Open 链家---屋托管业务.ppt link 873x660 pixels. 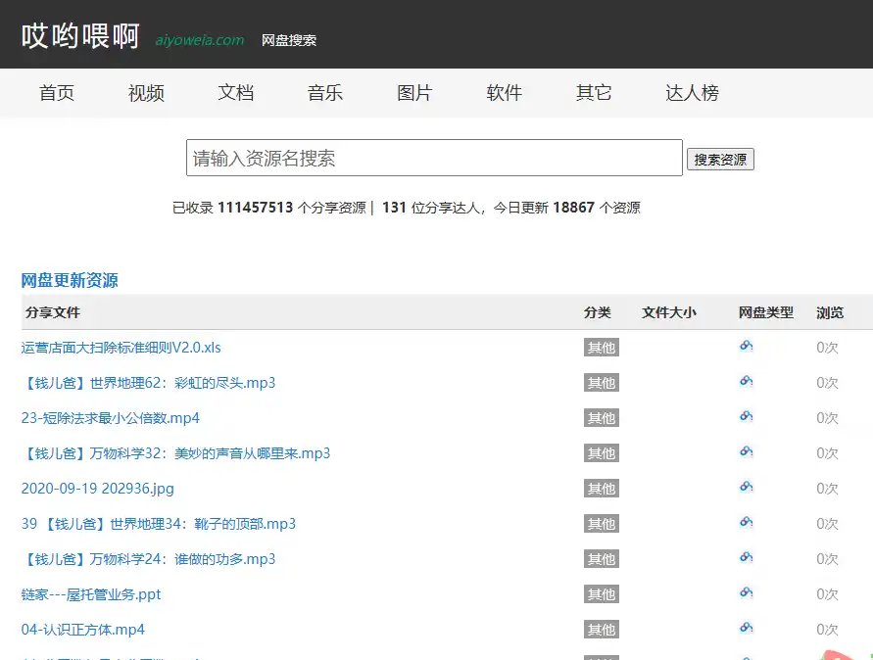(91, 594)
